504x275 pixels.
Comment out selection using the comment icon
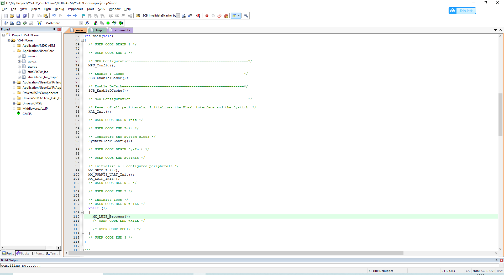tap(123, 16)
